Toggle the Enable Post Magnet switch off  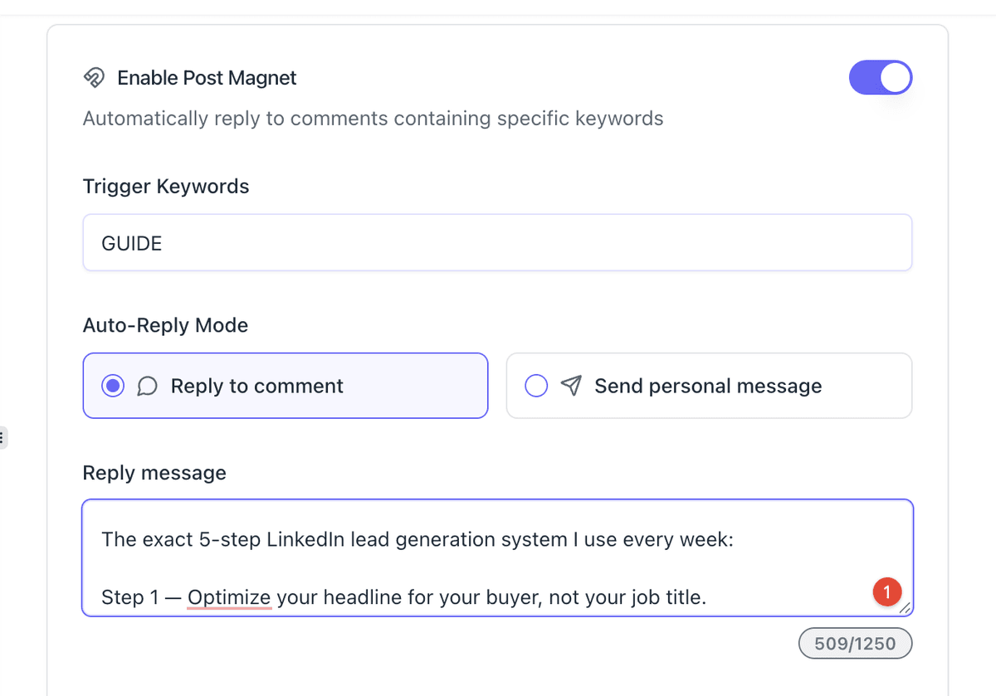tap(880, 78)
